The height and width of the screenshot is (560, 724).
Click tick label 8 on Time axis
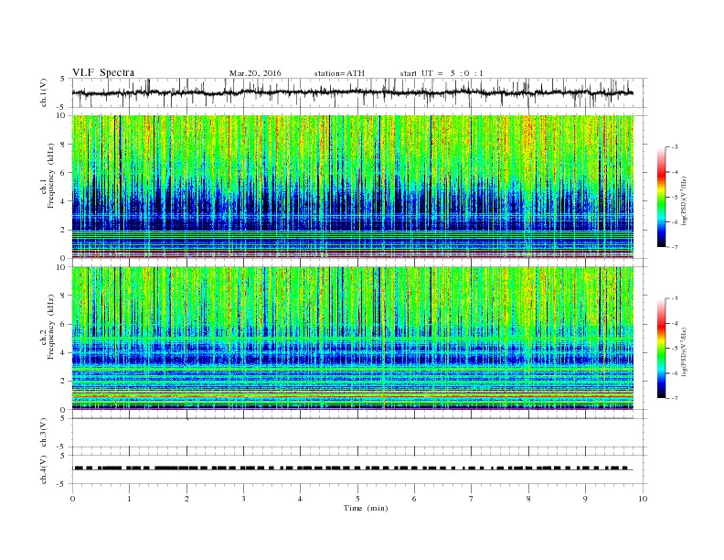[528, 499]
